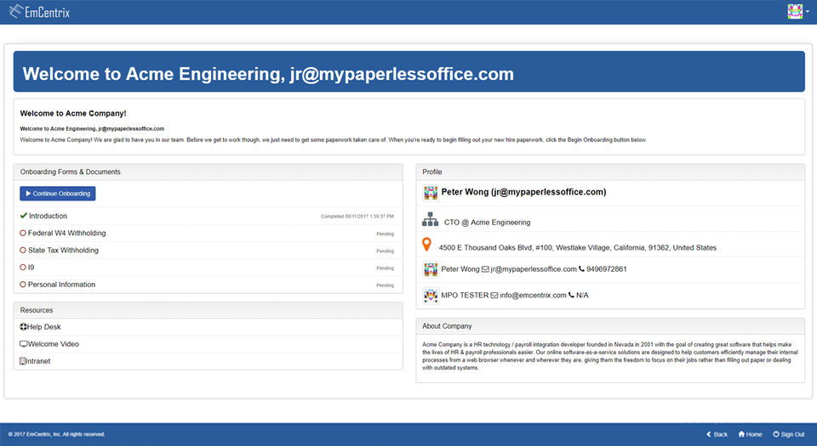The height and width of the screenshot is (446, 817).
Task: Open the Personal Information form
Action: click(61, 285)
